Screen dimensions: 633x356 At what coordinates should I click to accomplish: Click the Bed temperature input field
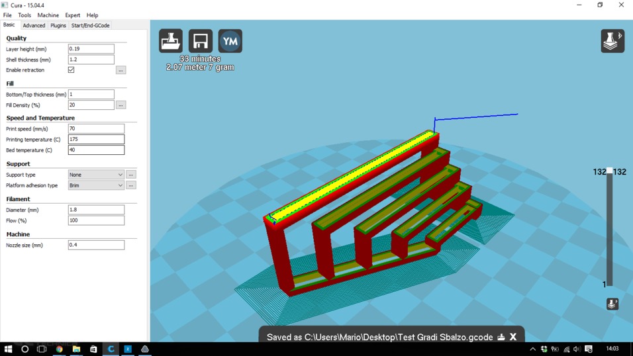pyautogui.click(x=96, y=150)
